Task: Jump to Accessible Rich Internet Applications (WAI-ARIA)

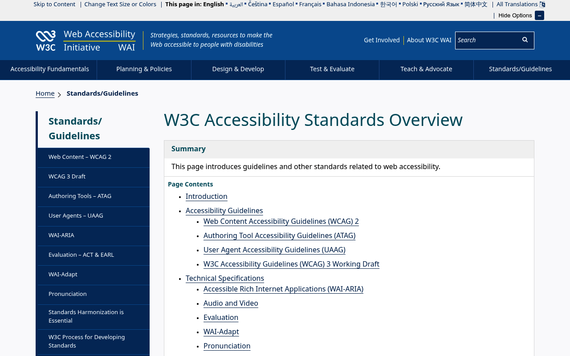Action: click(x=283, y=289)
